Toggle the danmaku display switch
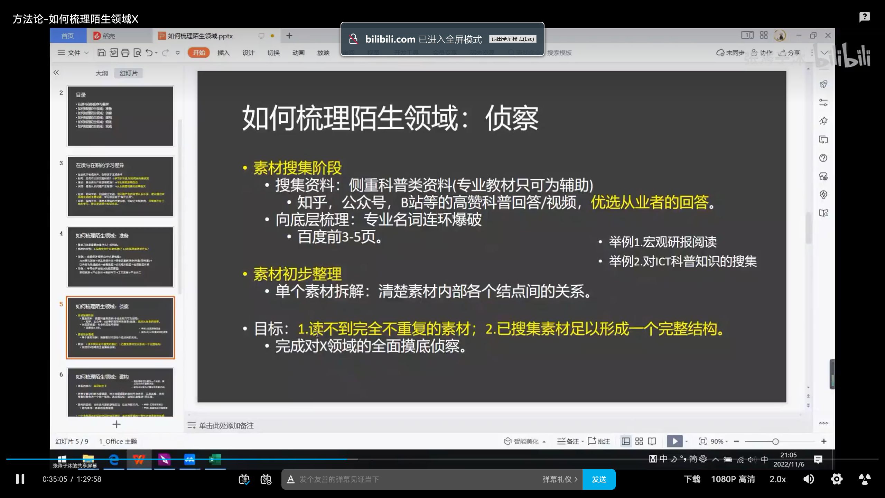Screen dimensions: 885x498 tap(244, 479)
